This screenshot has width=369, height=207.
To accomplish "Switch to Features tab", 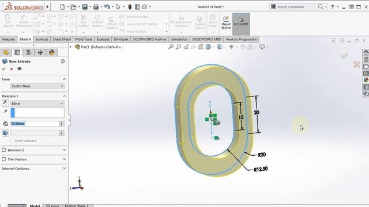I will click(x=9, y=39).
